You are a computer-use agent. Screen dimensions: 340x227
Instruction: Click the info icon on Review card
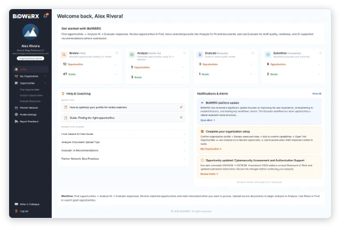click(117, 53)
